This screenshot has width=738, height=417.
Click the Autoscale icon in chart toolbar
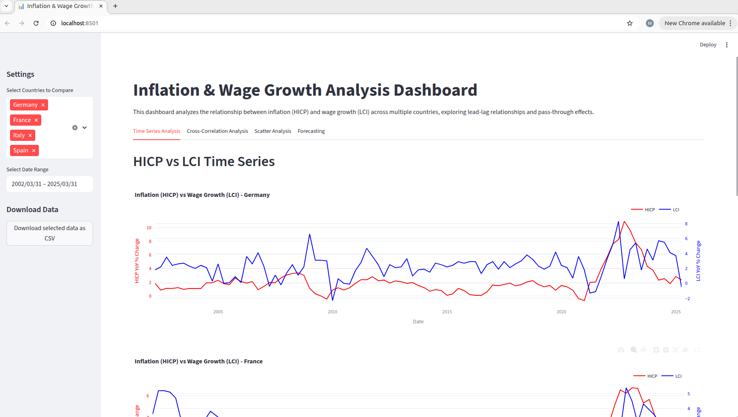coord(675,350)
